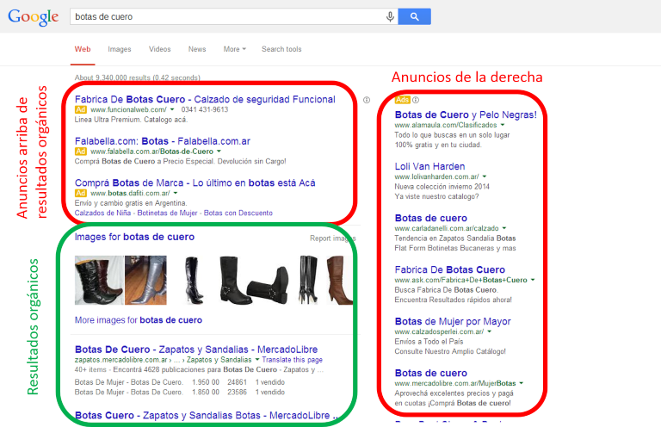Open thumbnail of brown leather boot
Image resolution: width=661 pixels, height=427 pixels.
click(339, 280)
